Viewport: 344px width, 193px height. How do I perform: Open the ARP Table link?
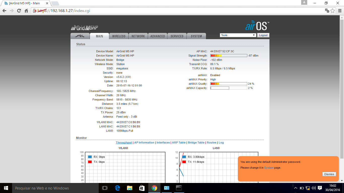pyautogui.click(x=179, y=142)
